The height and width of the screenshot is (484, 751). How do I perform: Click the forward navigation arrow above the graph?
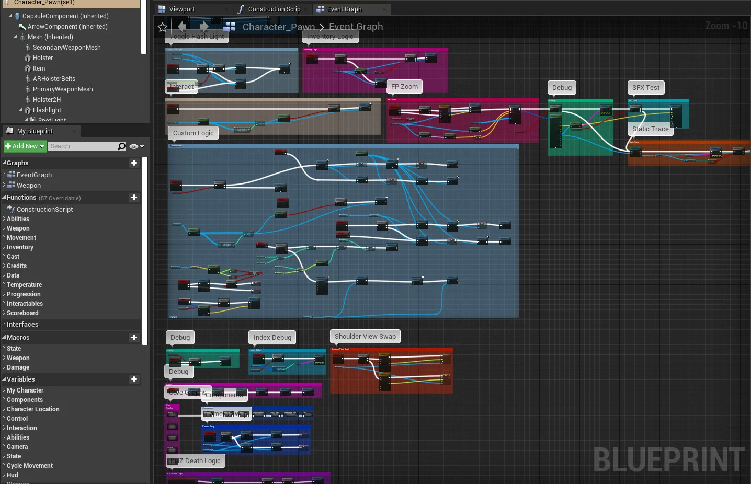click(204, 27)
